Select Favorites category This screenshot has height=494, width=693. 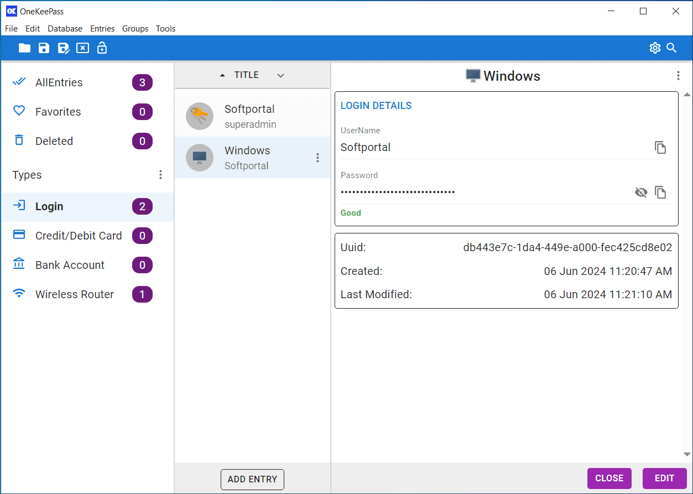[x=87, y=112]
